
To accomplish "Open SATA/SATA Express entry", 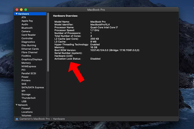I will (33, 88).
